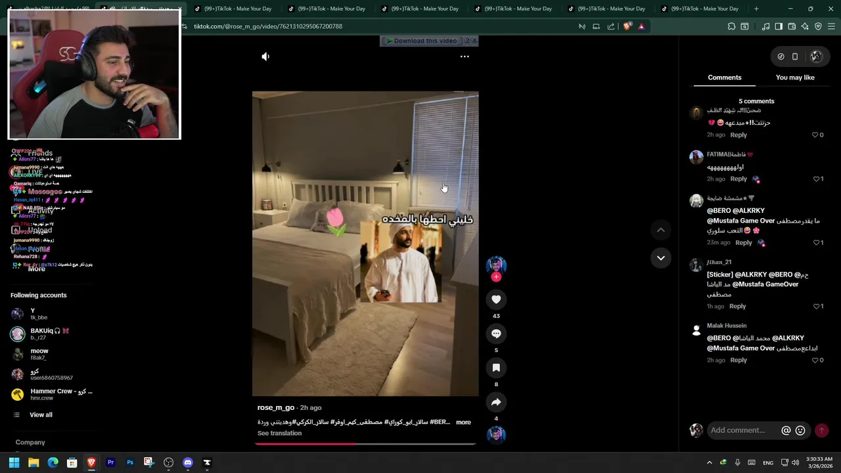Follow the creator with the red plus badge
The image size is (841, 473).
pos(496,277)
